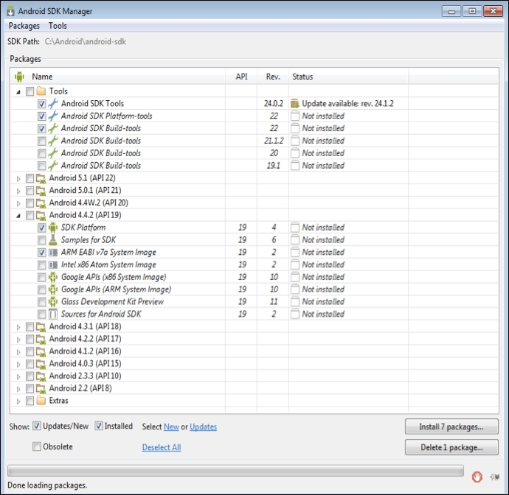Open the Tools menu
The height and width of the screenshot is (495, 509).
tap(58, 26)
